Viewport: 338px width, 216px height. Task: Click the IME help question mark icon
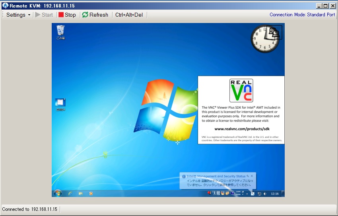click(232, 193)
